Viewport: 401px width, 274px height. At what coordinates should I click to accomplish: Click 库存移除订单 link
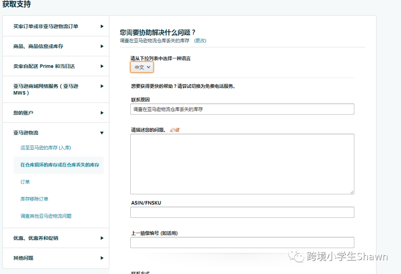[x=34, y=199]
